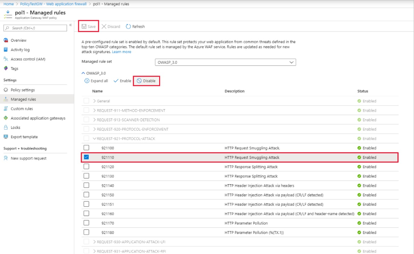Select the General group checkbox

pyautogui.click(x=86, y=101)
